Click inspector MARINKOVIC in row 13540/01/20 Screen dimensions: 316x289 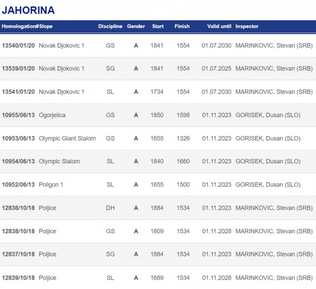(x=274, y=46)
